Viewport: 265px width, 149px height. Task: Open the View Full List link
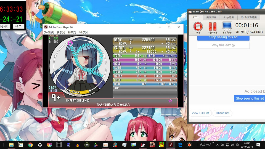[x=200, y=113]
